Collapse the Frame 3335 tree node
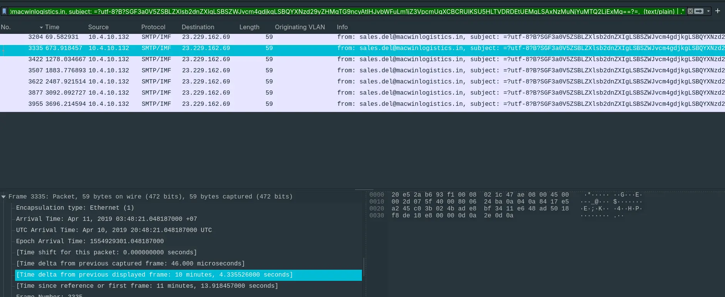This screenshot has height=297, width=725. (x=3, y=197)
